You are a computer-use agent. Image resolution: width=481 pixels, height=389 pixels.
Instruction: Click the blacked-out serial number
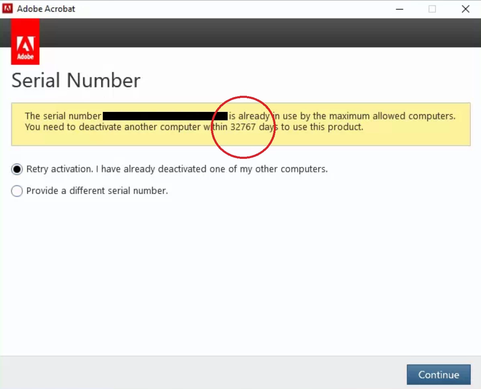[165, 116]
